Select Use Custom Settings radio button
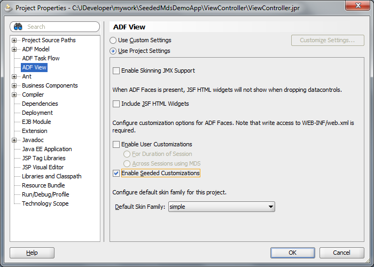Image resolution: width=374 pixels, height=267 pixels. (113, 40)
